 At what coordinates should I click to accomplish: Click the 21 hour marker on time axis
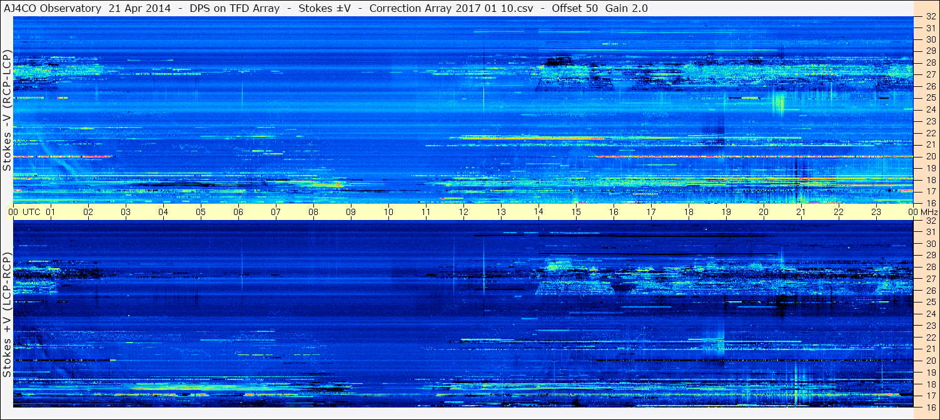click(x=801, y=212)
